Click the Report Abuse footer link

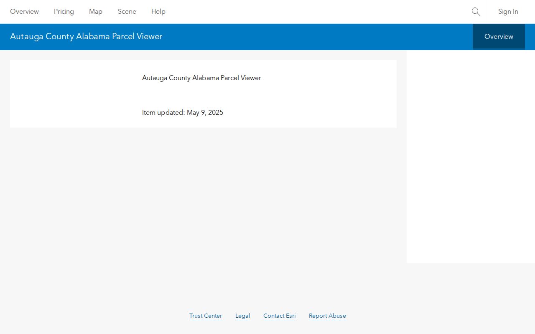pos(327,316)
